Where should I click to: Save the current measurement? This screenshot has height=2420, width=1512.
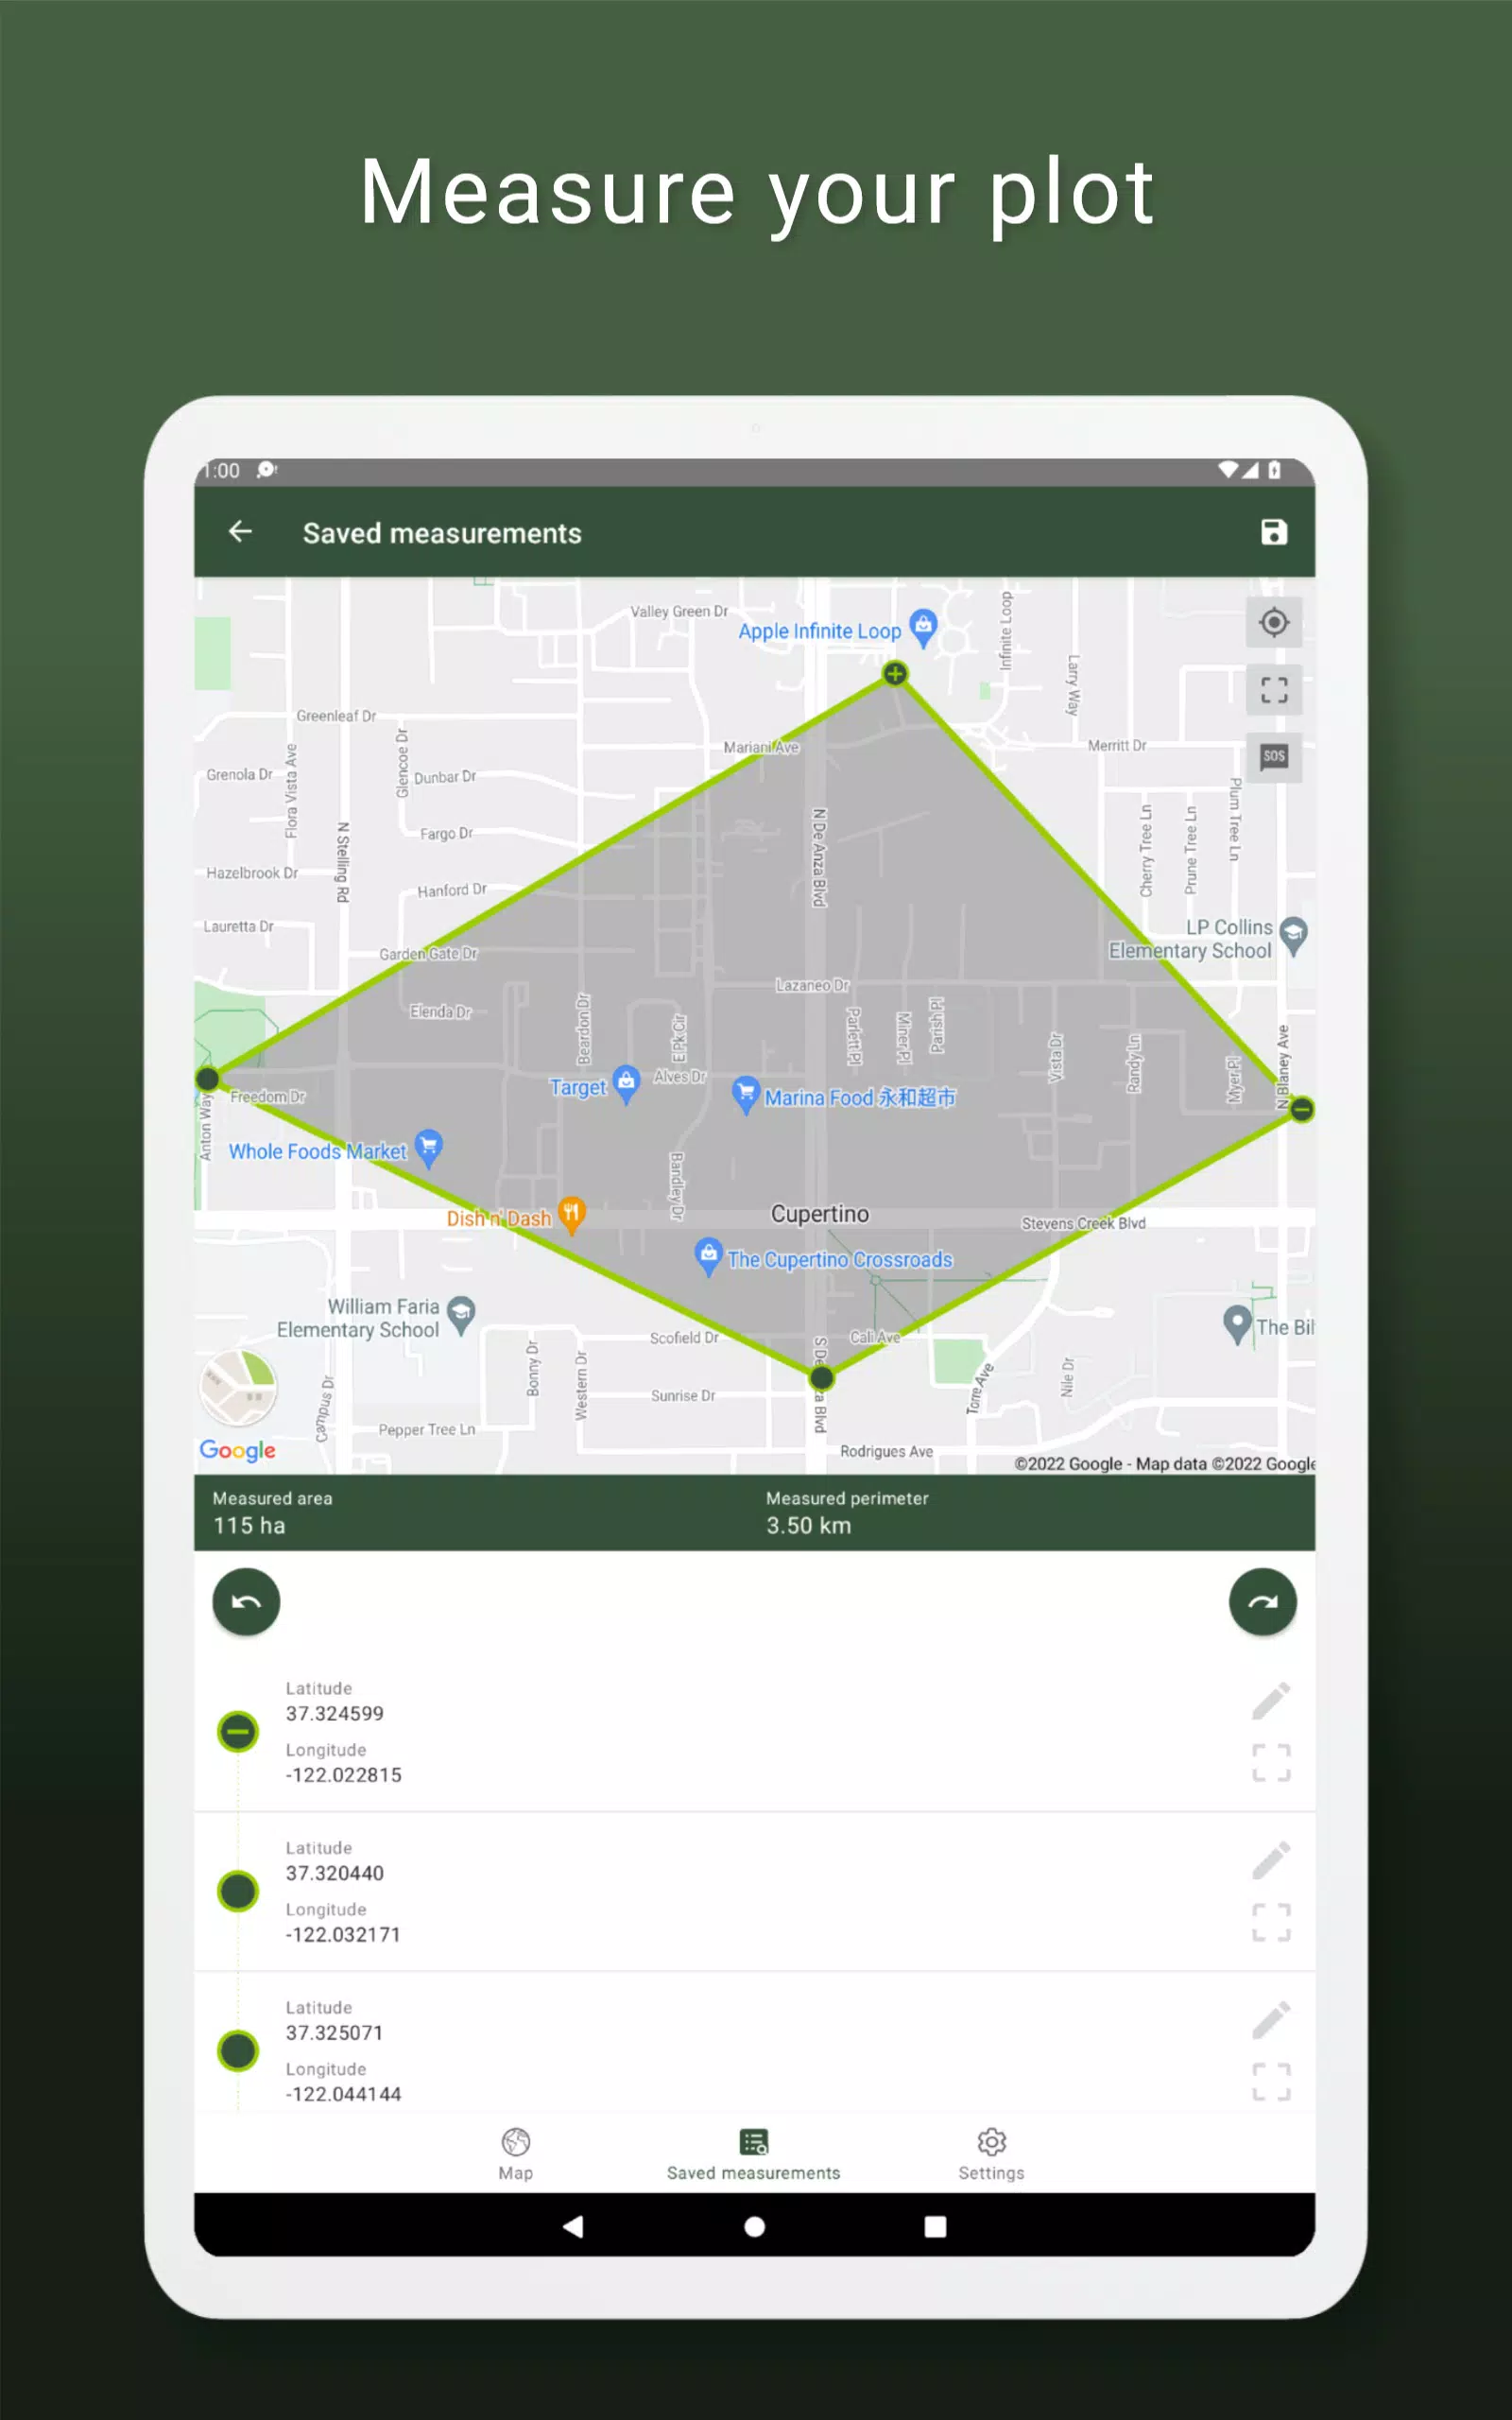coord(1272,533)
